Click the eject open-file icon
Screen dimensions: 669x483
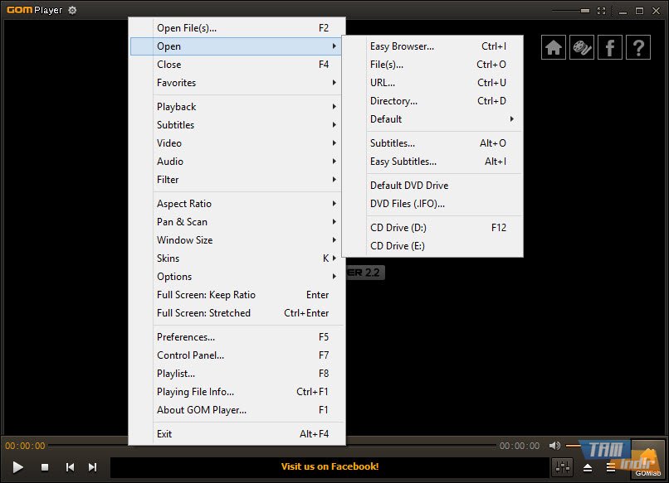[x=588, y=467]
